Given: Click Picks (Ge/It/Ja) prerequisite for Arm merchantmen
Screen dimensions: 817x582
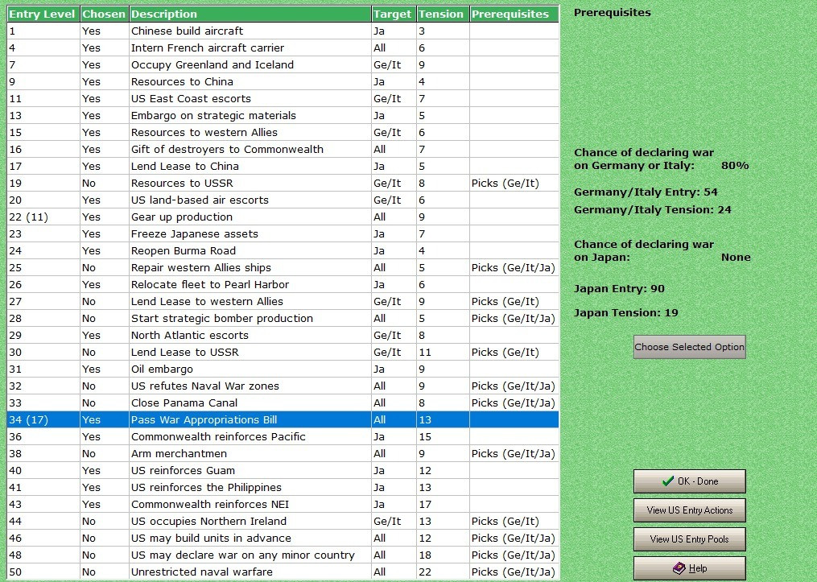Looking at the screenshot, I should click(514, 453).
